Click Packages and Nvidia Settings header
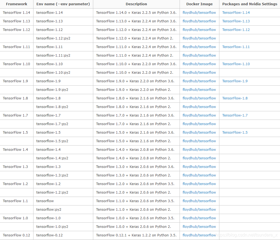The image size is (280, 240). (x=250, y=4)
